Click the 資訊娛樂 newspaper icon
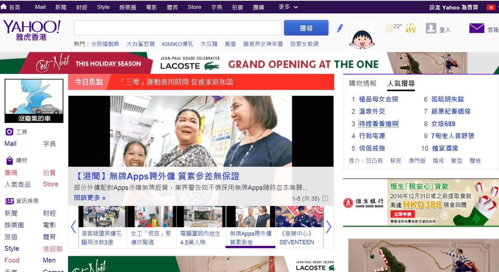The width and height of the screenshot is (499, 272). [9, 200]
